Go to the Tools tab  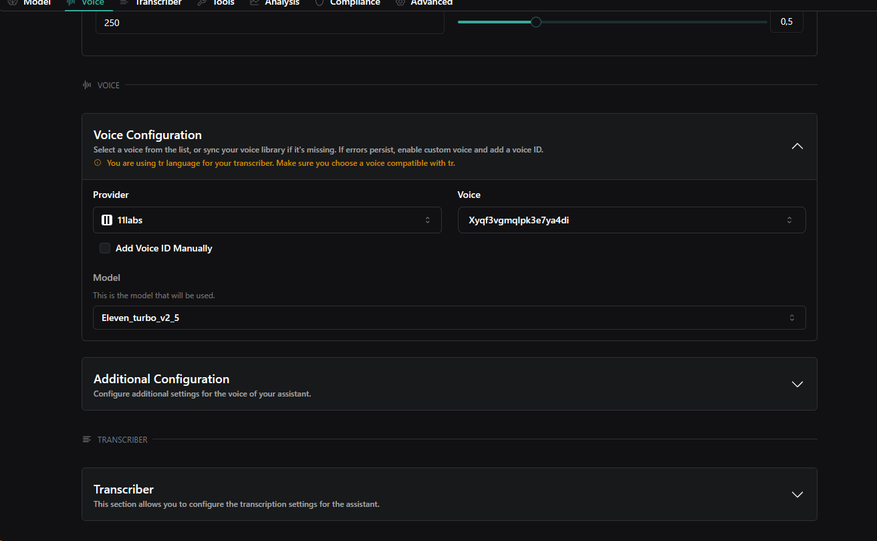(216, 3)
